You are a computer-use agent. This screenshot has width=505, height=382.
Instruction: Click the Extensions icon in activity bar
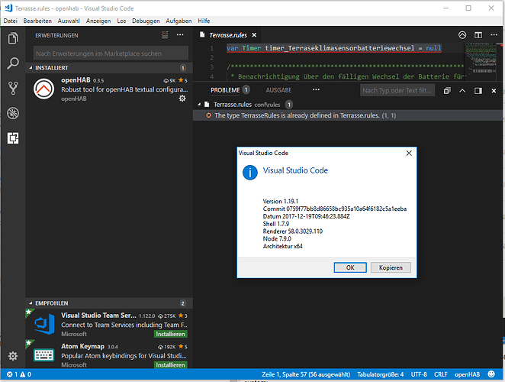(13, 138)
